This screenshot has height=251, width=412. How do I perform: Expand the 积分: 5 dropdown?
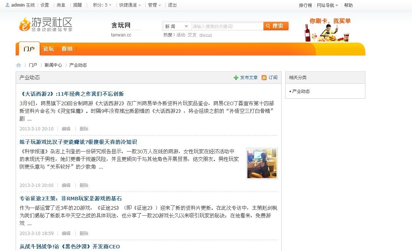coord(102,5)
